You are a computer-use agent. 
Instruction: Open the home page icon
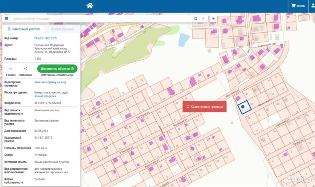[90, 6]
